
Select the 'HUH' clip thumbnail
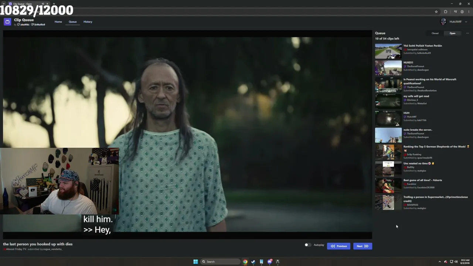pyautogui.click(x=388, y=119)
